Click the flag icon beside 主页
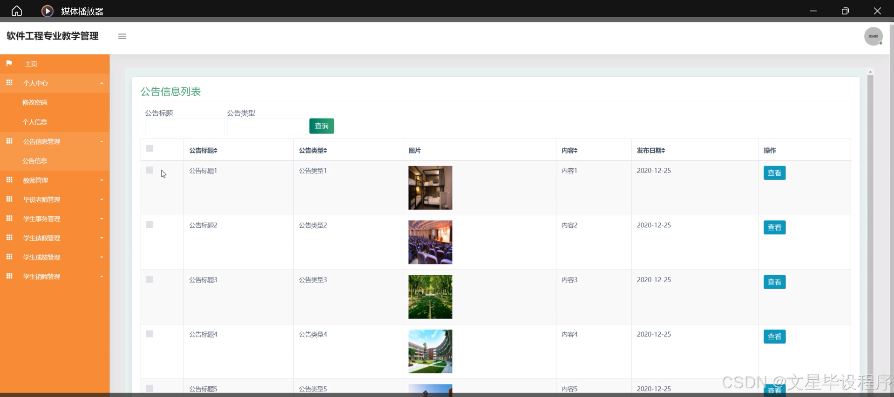 9,63
